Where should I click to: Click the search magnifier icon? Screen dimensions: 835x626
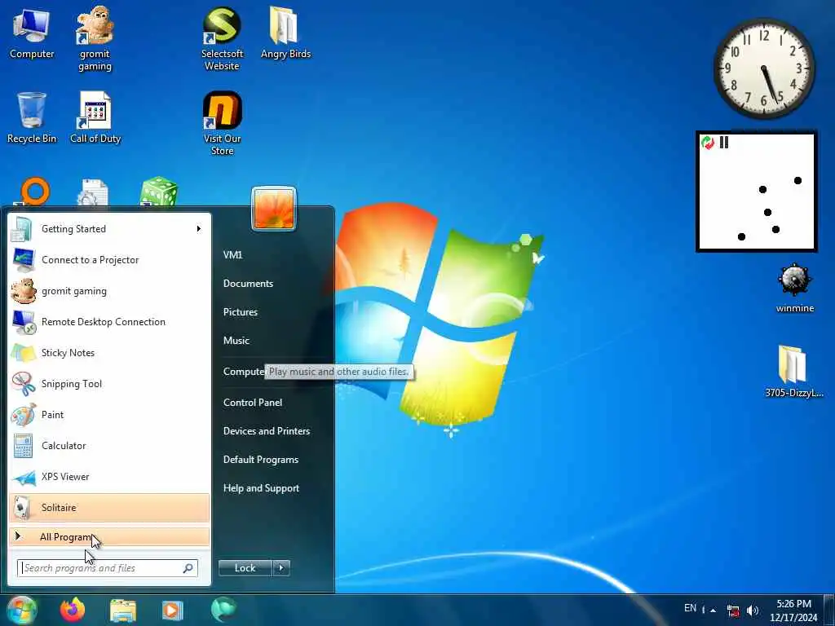188,568
